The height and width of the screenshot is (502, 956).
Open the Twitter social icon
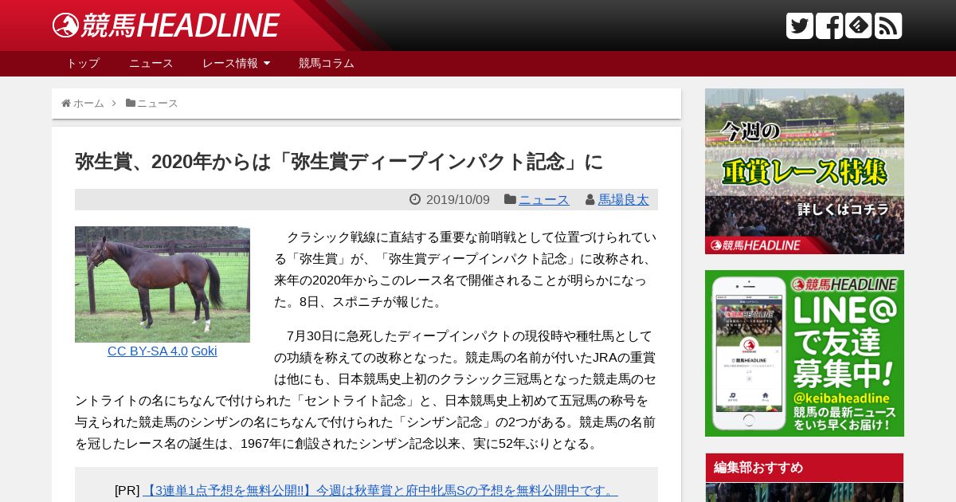coord(800,25)
